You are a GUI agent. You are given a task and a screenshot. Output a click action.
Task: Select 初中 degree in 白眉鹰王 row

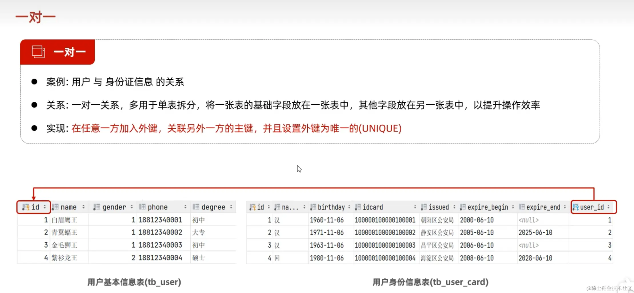[199, 220]
